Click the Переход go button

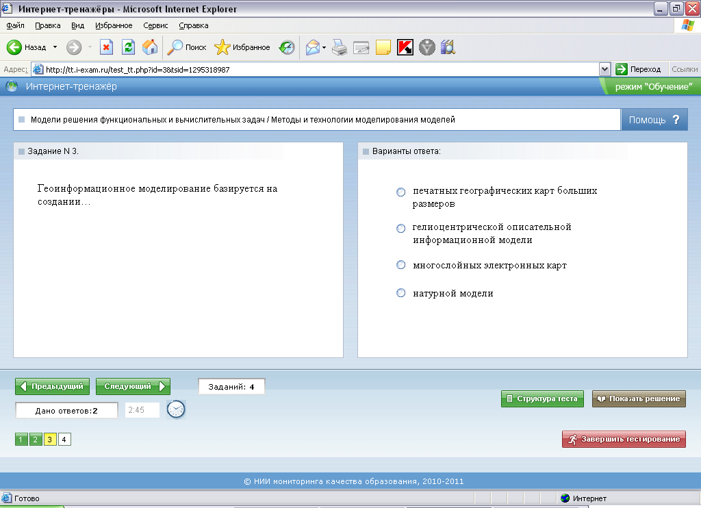tap(639, 69)
